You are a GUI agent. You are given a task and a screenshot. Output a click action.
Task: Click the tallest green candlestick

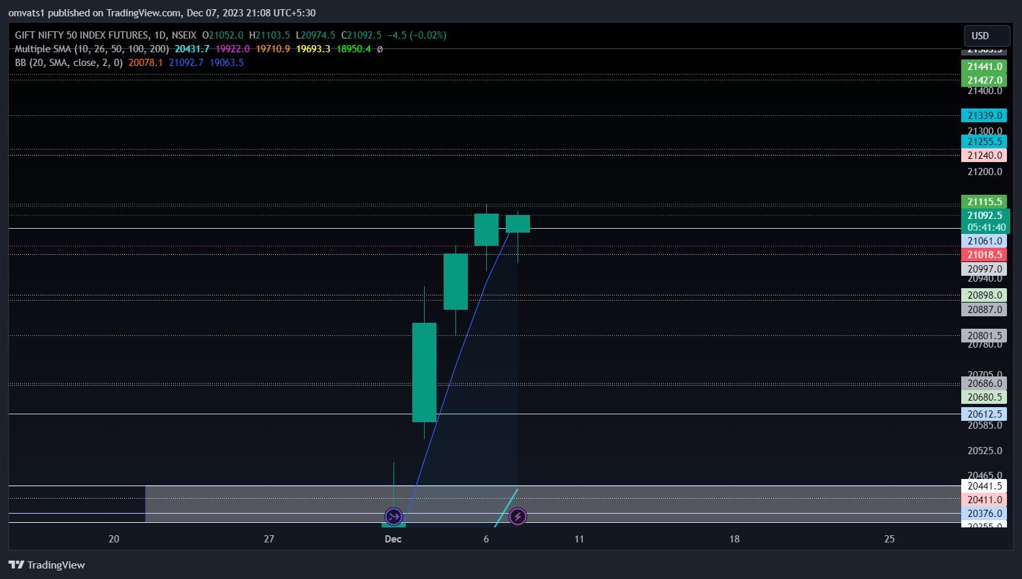tap(424, 372)
